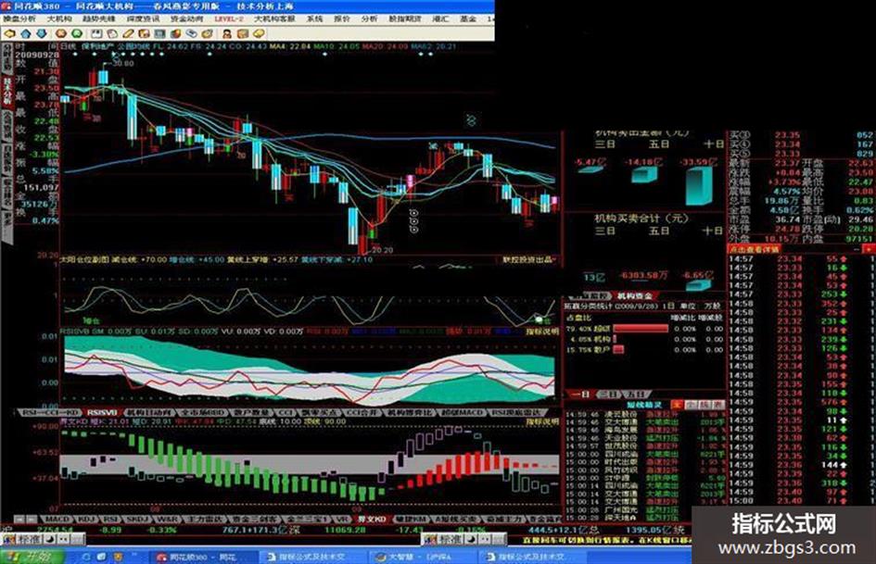Viewport: 876px width, 564px height.
Task: Open the 深度资讯 menu
Action: coord(143,19)
